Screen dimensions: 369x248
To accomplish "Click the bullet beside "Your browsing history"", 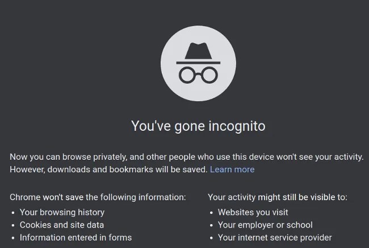I will coord(13,213).
